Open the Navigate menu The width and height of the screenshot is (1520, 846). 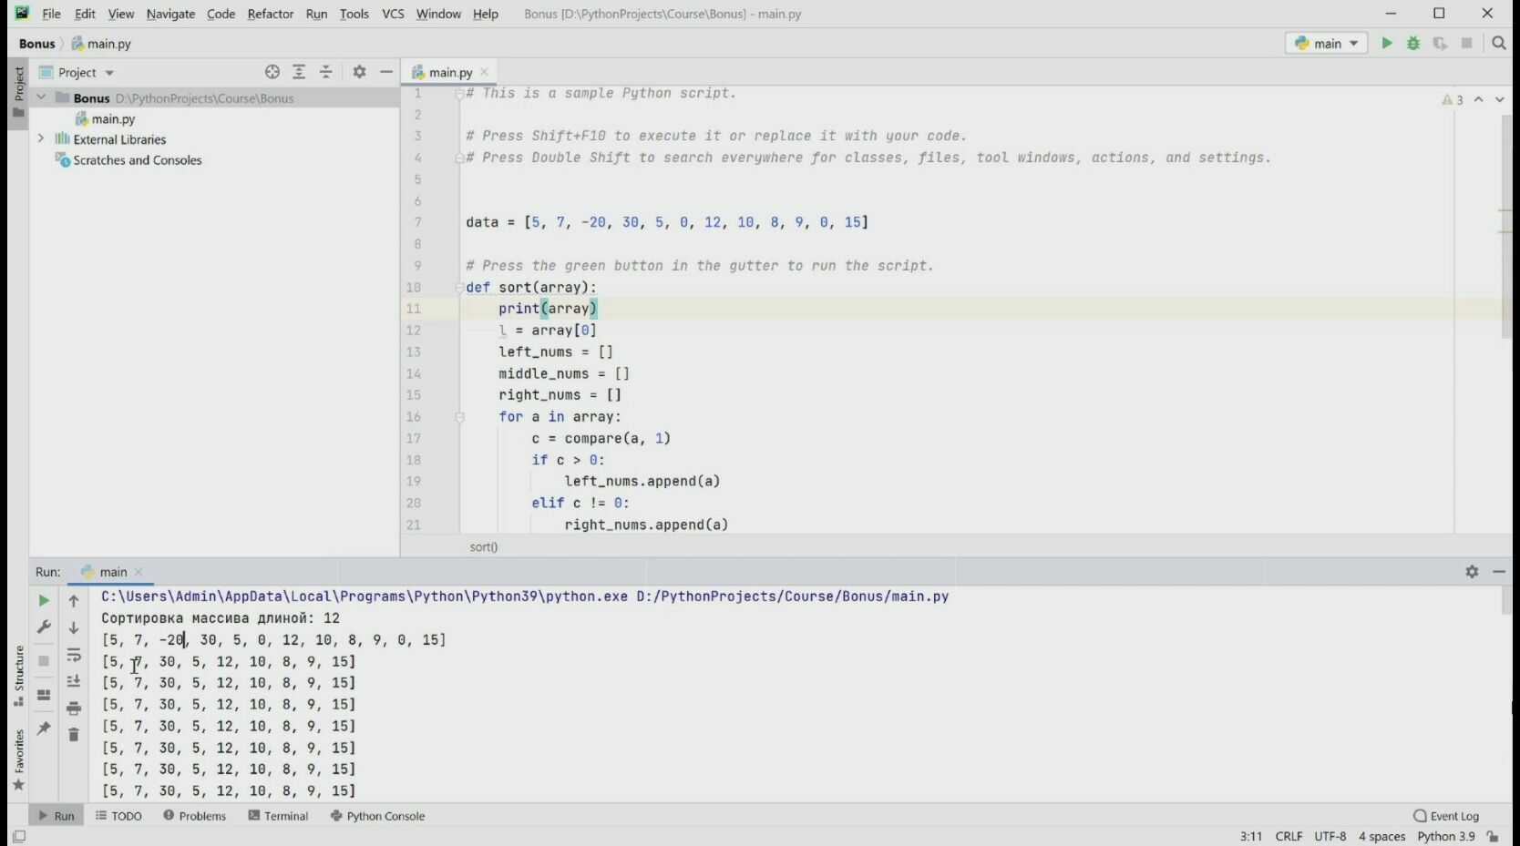pyautogui.click(x=170, y=14)
